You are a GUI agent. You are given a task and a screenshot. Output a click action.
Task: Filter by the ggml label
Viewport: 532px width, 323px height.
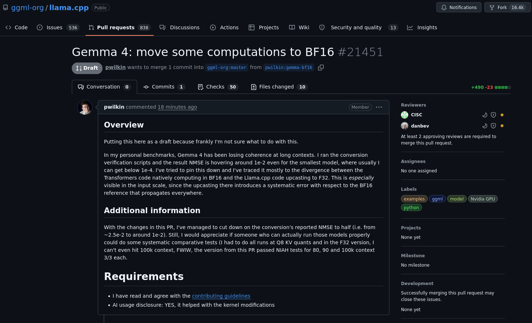point(437,199)
